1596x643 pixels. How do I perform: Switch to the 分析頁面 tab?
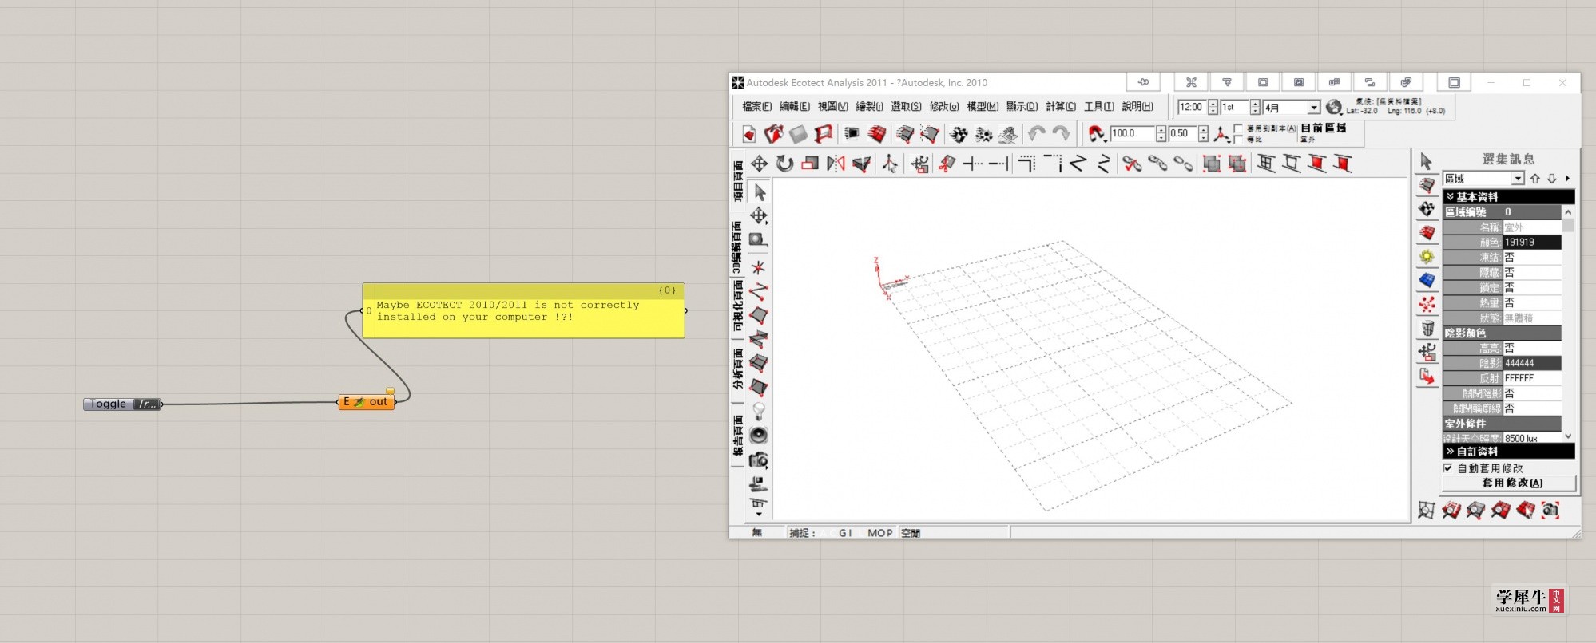coord(738,369)
